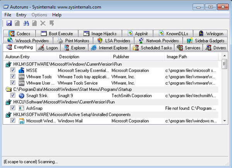The height and width of the screenshot is (168, 232).
Task: Click the MSSE entry icon
Action: [x=21, y=70]
